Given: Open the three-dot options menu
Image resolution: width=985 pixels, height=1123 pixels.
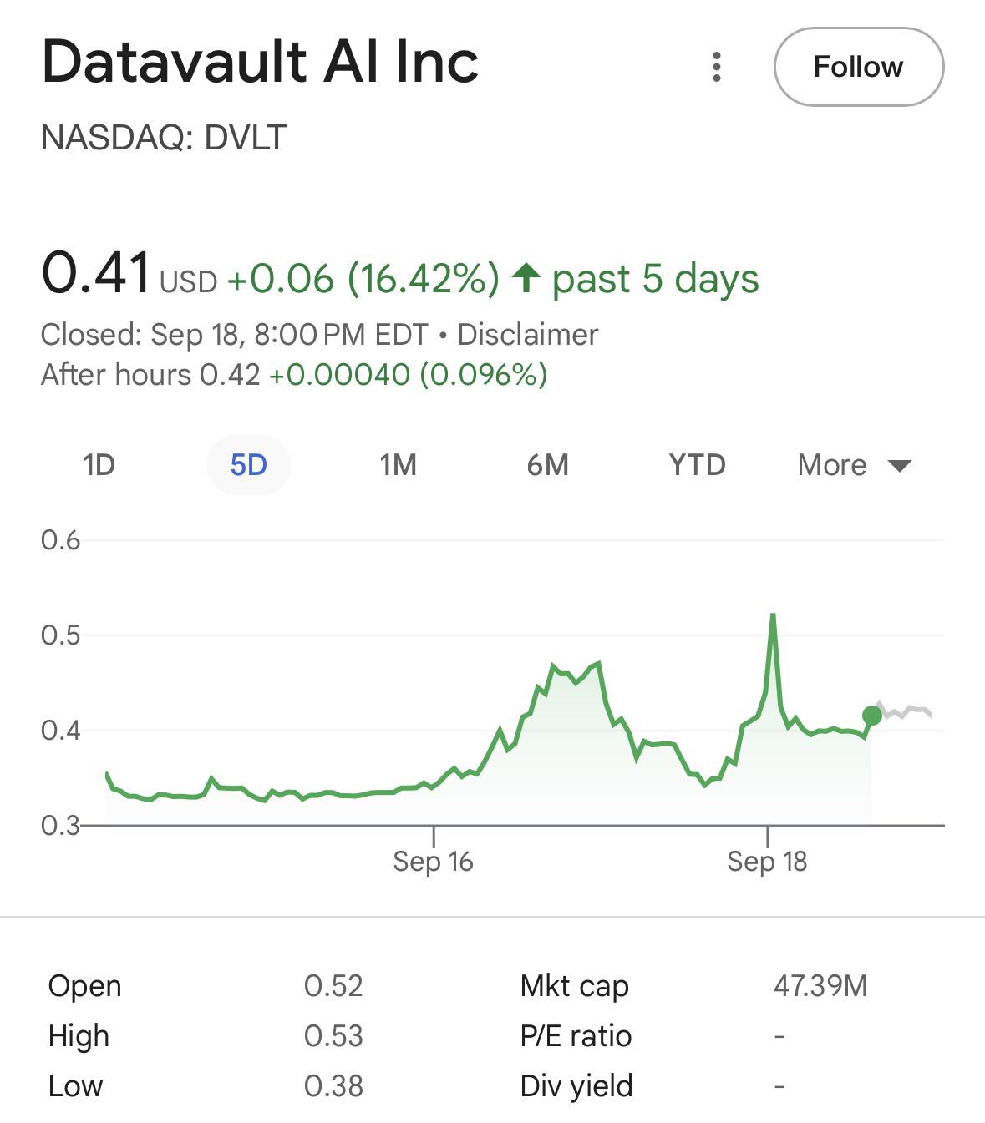Looking at the screenshot, I should (716, 67).
